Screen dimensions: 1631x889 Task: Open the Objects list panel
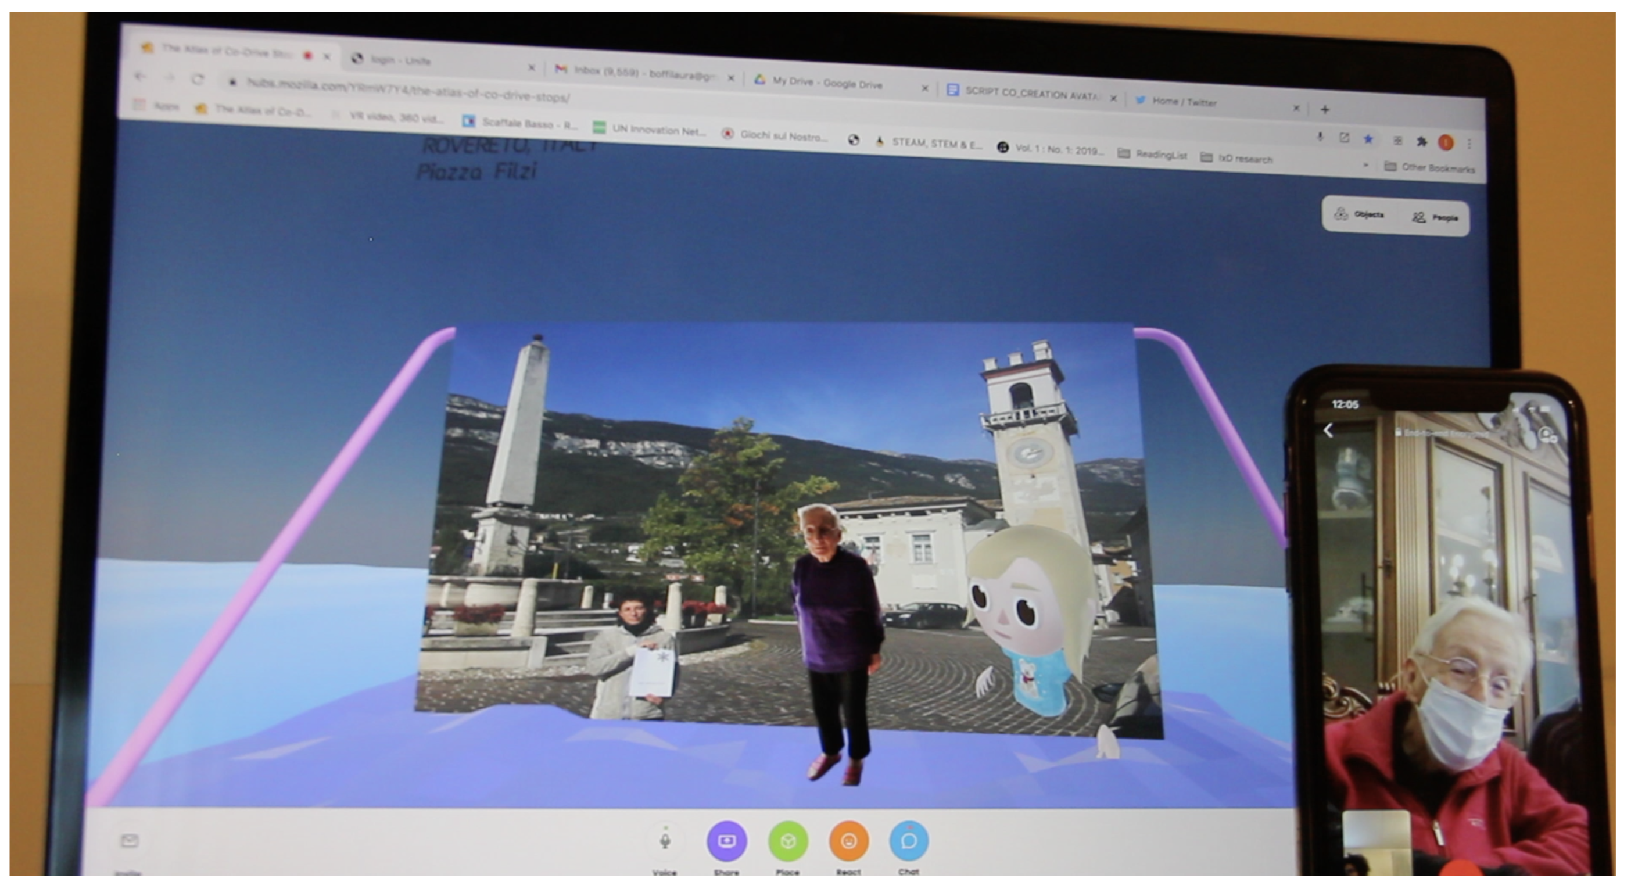[x=1358, y=214]
